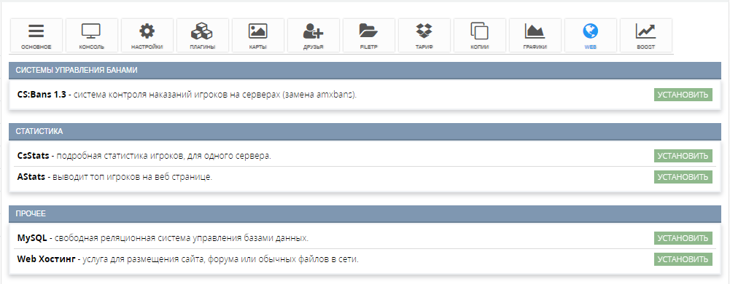
Task: Open the Основное hamburger menu tab
Action: [x=36, y=36]
